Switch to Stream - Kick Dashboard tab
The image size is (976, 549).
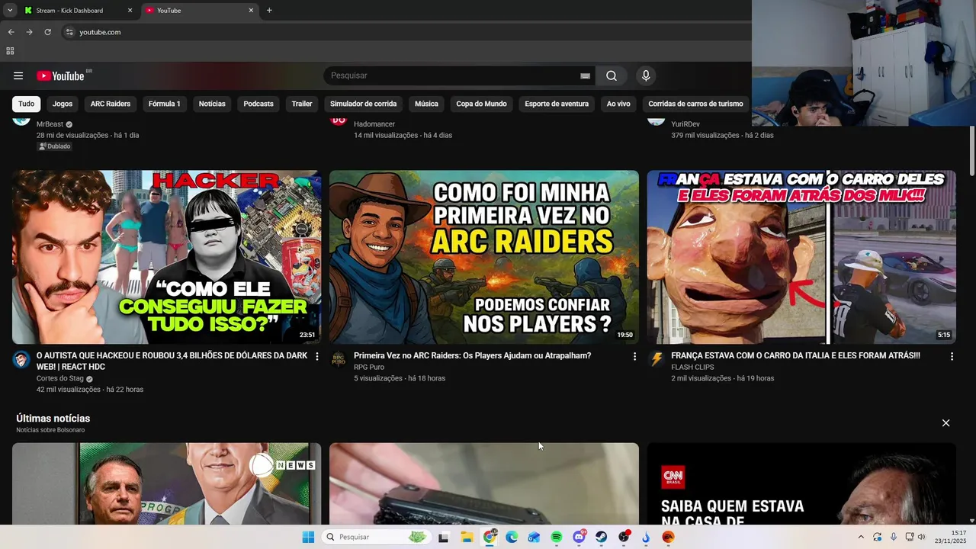click(78, 11)
